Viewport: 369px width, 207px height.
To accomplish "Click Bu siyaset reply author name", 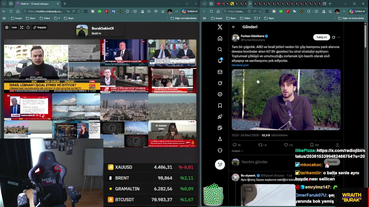I will [x=248, y=175].
